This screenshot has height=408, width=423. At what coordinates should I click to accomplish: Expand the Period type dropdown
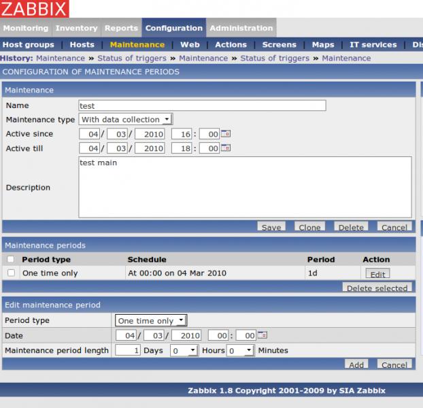[150, 320]
